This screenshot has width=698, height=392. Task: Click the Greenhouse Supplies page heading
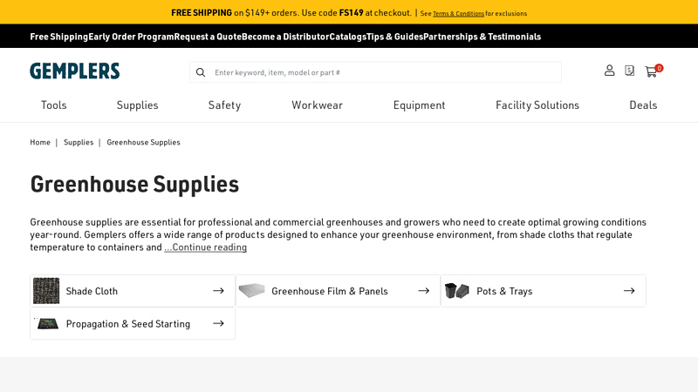[x=134, y=184]
